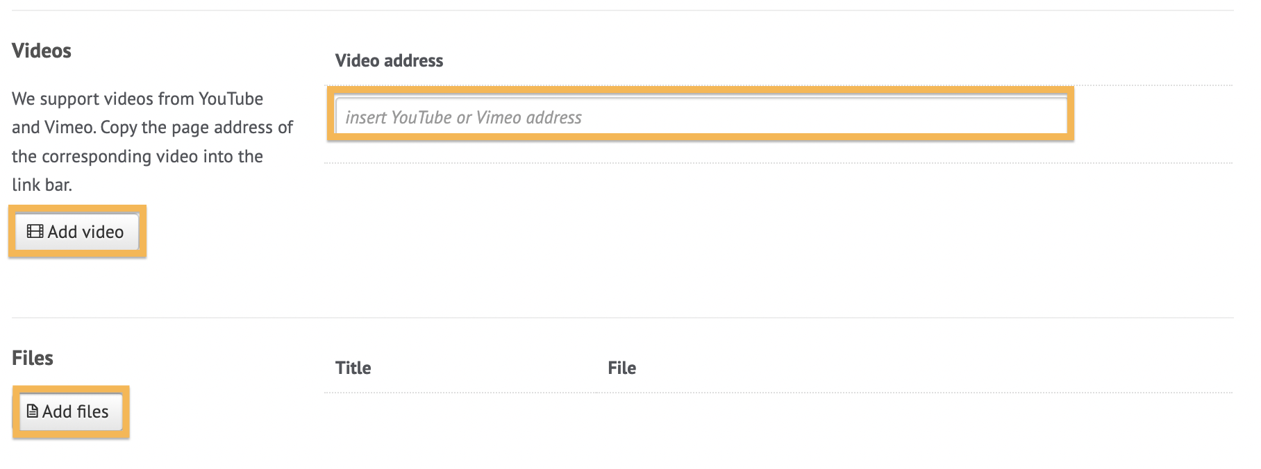Click the dotted line below the File header
Viewport: 1261px width, 469px height.
(778, 393)
